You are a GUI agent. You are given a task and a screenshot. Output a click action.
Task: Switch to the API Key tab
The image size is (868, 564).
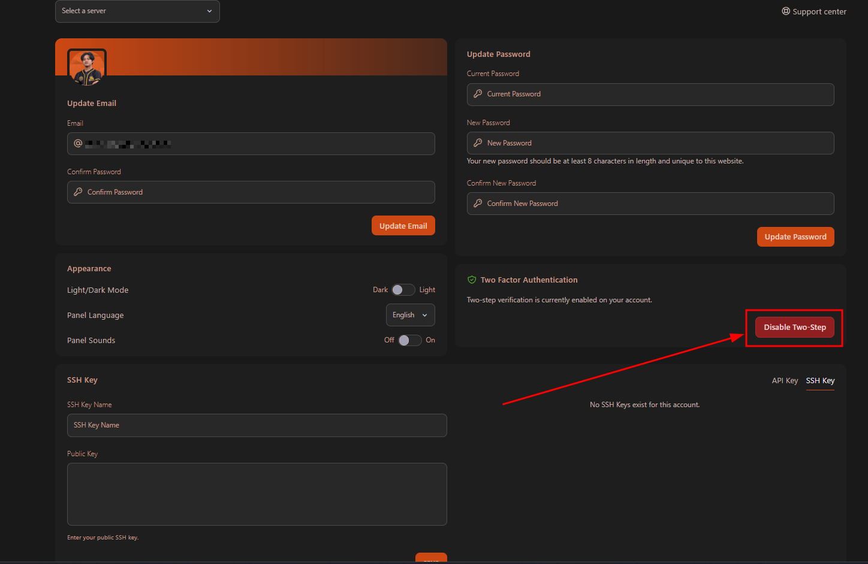pyautogui.click(x=785, y=381)
